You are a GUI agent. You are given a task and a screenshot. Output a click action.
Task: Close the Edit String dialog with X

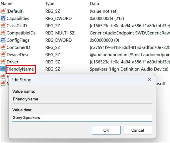click(x=150, y=80)
